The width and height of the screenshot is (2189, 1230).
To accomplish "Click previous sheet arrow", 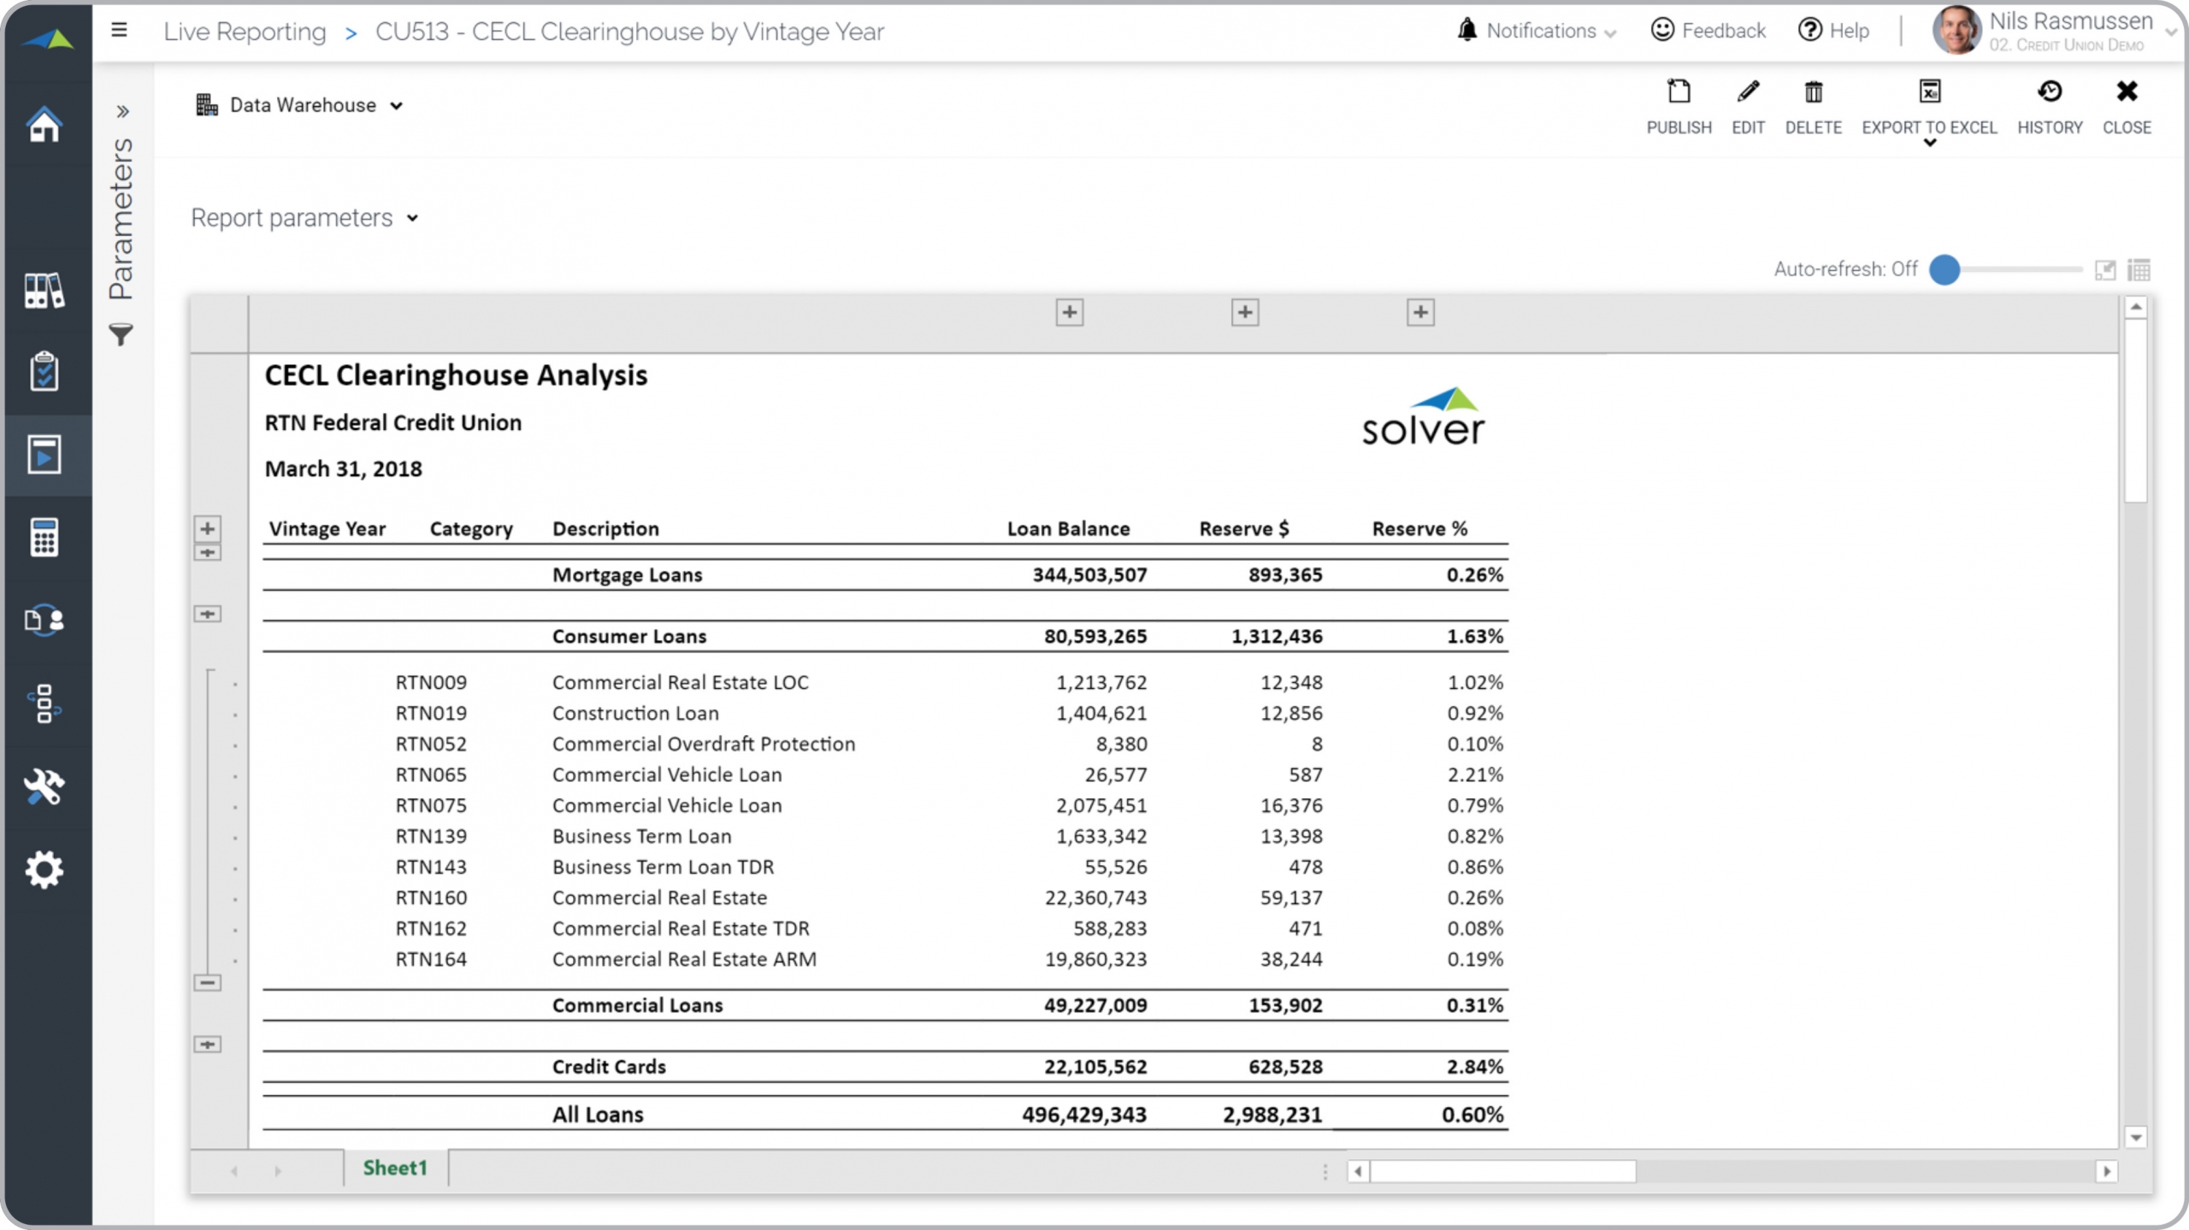I will coord(233,1171).
